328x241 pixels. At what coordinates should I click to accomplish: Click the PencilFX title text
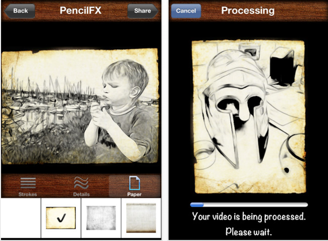coord(81,11)
